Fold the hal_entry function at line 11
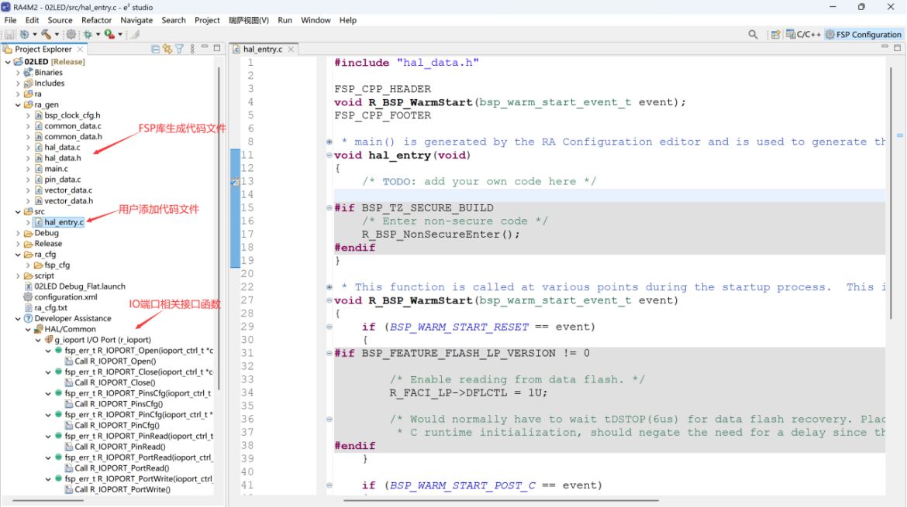This screenshot has width=907, height=507. pos(329,155)
